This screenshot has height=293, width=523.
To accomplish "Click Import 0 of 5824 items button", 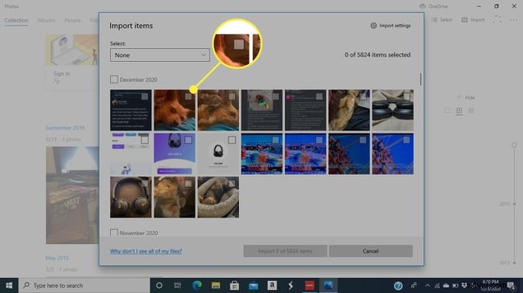I will tap(285, 251).
